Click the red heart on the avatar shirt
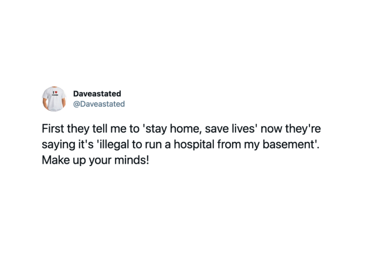The height and width of the screenshot is (254, 381). 56,92
